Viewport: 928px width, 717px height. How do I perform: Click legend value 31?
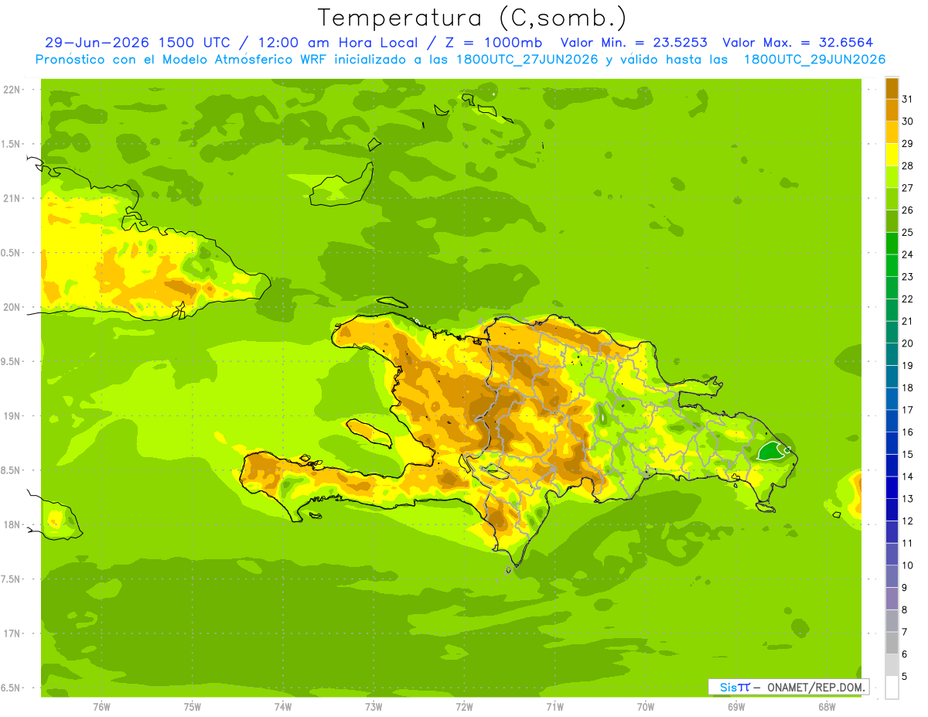pos(908,99)
